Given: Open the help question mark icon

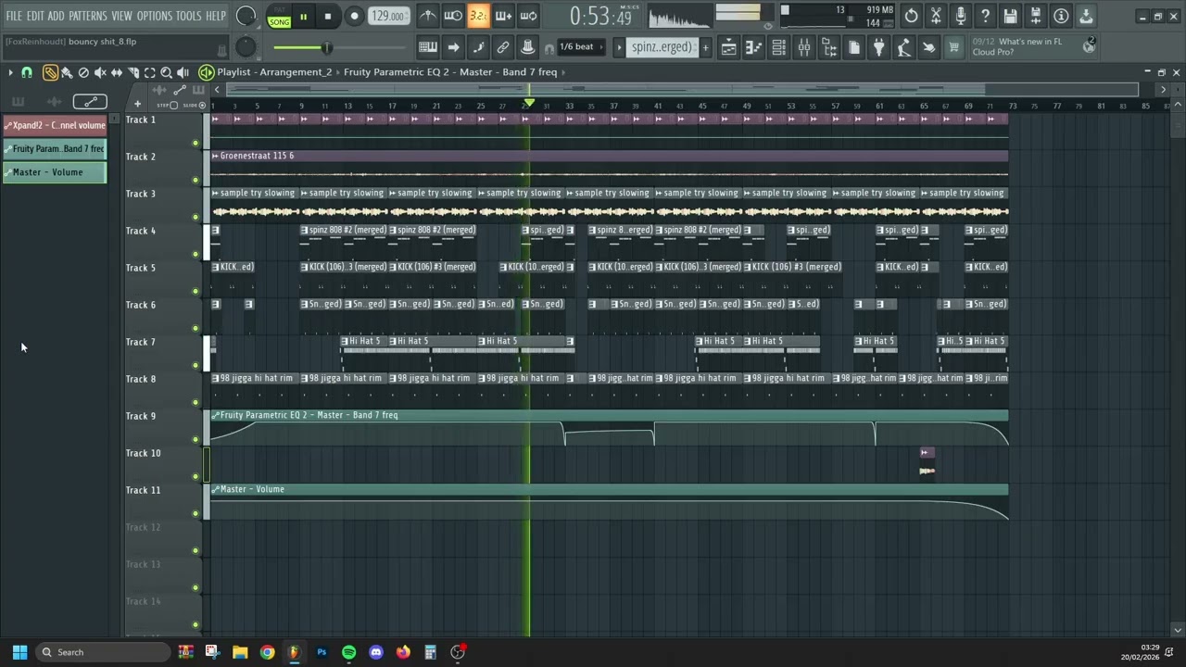Looking at the screenshot, I should 986,16.
